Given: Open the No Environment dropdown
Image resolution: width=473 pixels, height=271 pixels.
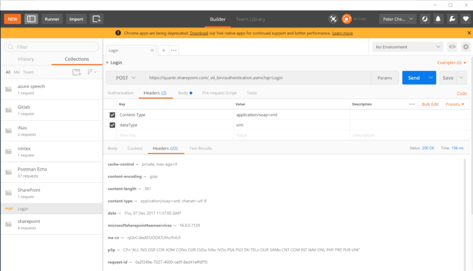Looking at the screenshot, I should point(408,47).
